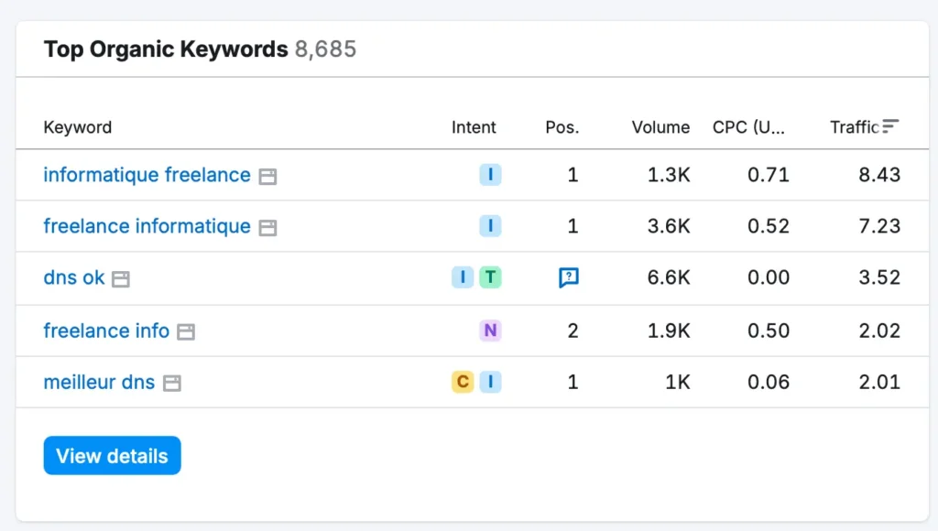The height and width of the screenshot is (531, 938).
Task: Click traffic value 3.52
Action: (x=879, y=277)
